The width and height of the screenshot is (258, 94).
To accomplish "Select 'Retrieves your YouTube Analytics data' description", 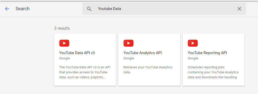I will (148, 70).
